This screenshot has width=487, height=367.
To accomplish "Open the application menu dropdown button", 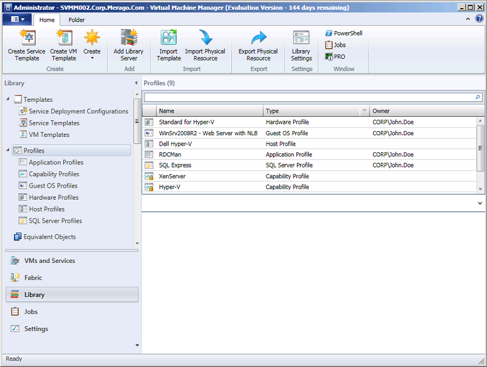I will pyautogui.click(x=17, y=20).
